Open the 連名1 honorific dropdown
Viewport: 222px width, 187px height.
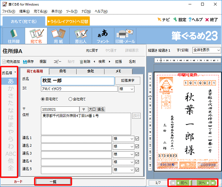123,139
